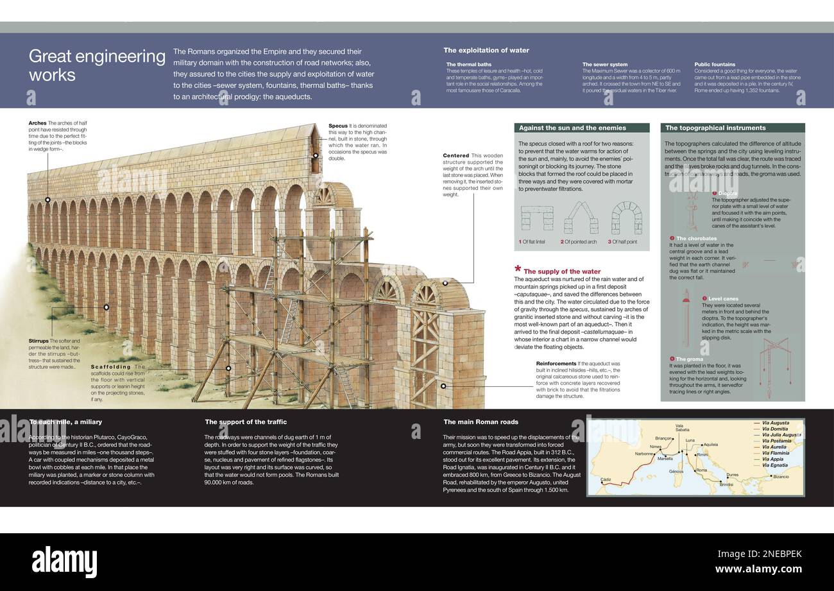Select the 'The support of the traffic' heading
The height and width of the screenshot is (591, 834).
coord(246,422)
